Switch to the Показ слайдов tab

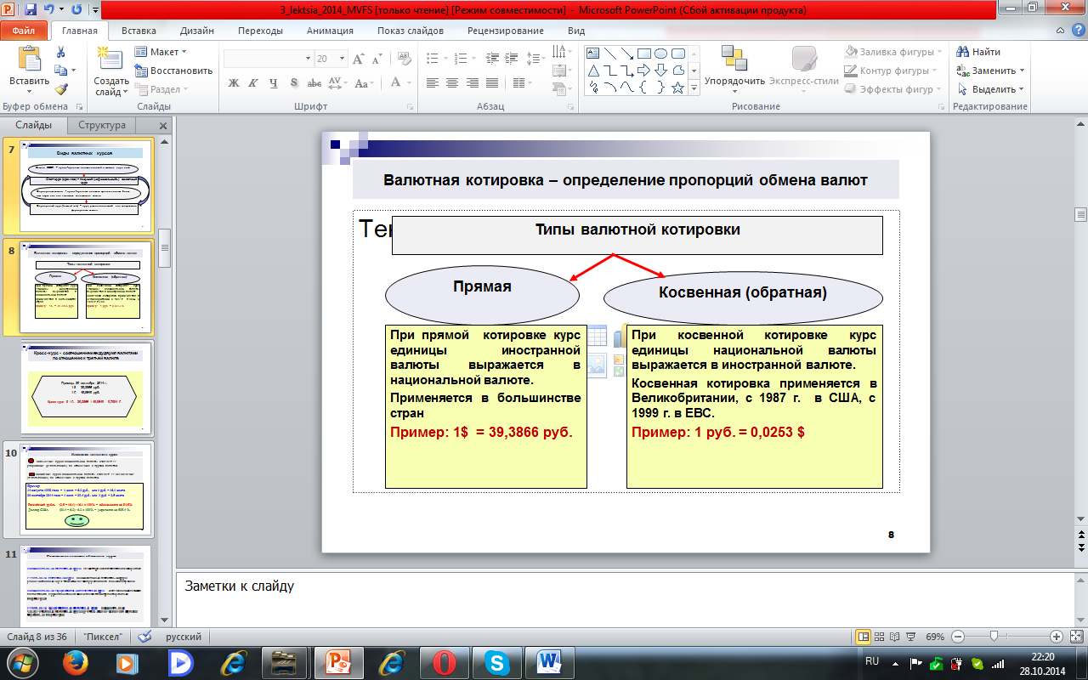pyautogui.click(x=411, y=31)
